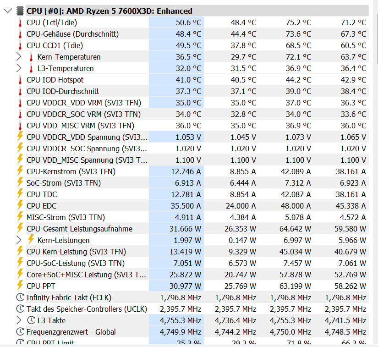Select the Frequenzgrenzwert - Global label
This screenshot has width=378, height=347.
pos(71,332)
